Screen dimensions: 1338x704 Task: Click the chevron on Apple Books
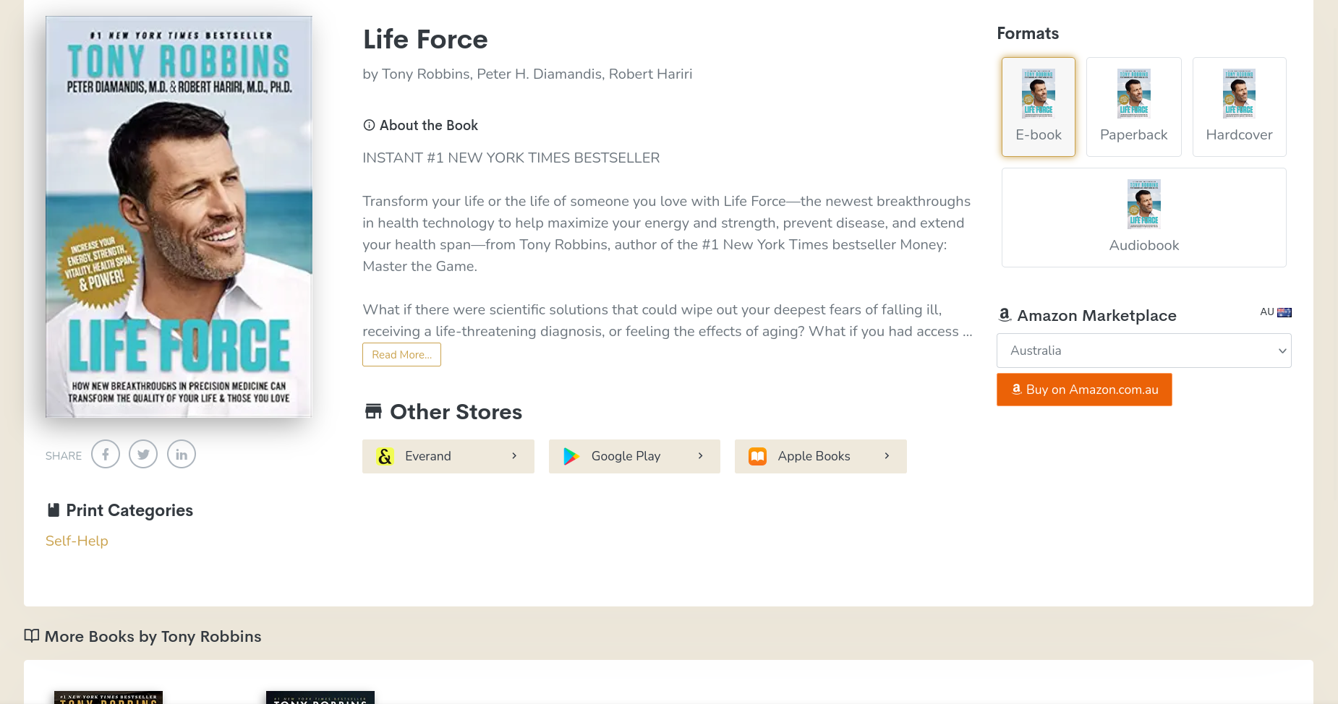point(887,456)
